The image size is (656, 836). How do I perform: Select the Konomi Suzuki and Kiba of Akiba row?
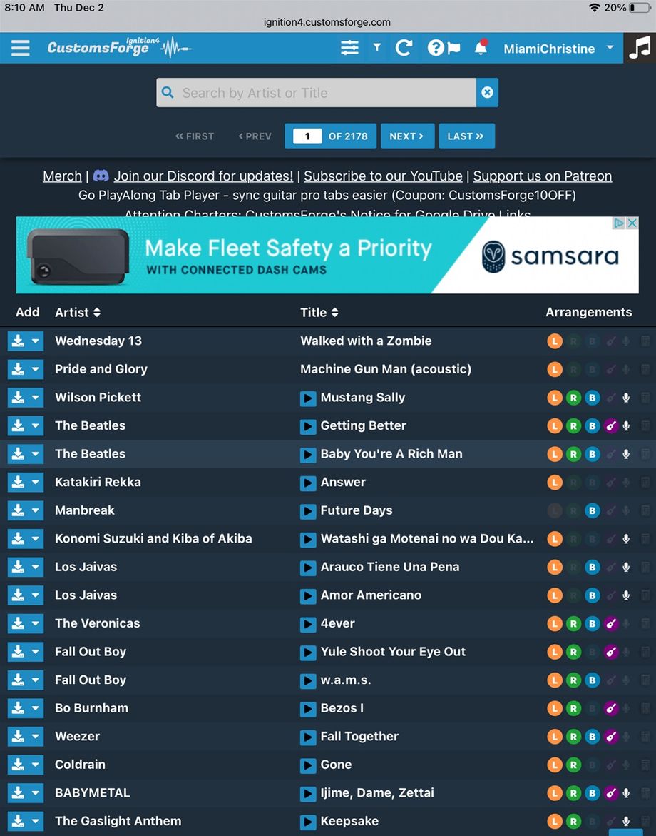tap(328, 538)
